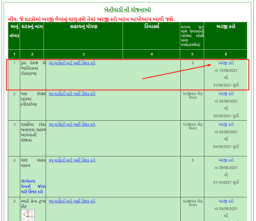Click 'આજીવન એક વખત' in row 3
Viewport: 256px width, 221px height.
[x=193, y=126]
